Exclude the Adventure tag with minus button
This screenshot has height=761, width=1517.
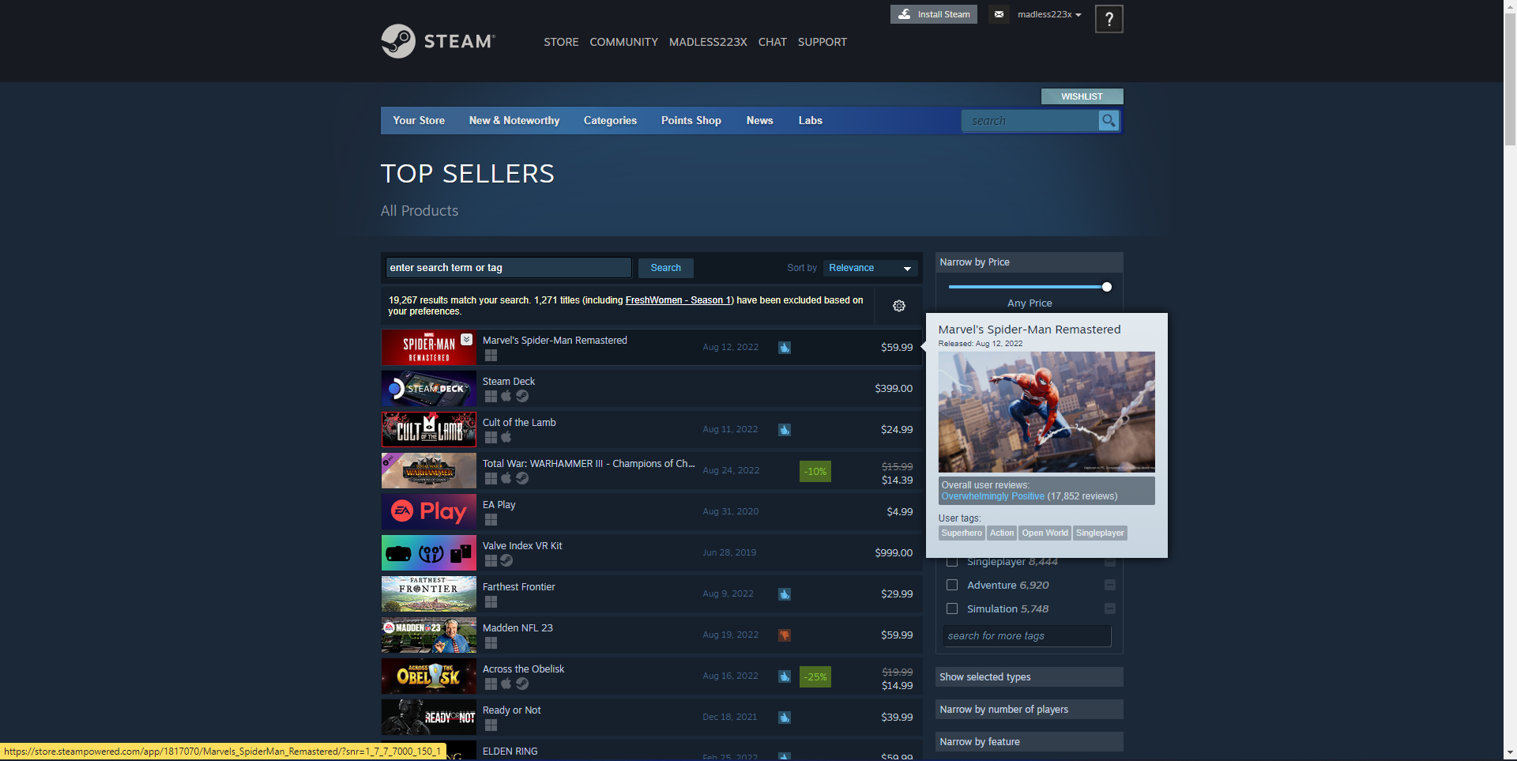tap(1109, 586)
